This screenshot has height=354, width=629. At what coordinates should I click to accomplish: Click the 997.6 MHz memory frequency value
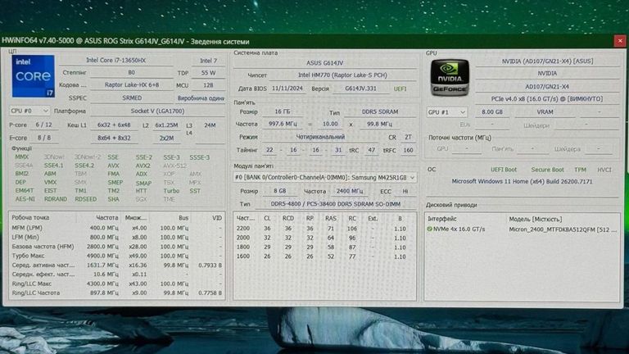[283, 124]
